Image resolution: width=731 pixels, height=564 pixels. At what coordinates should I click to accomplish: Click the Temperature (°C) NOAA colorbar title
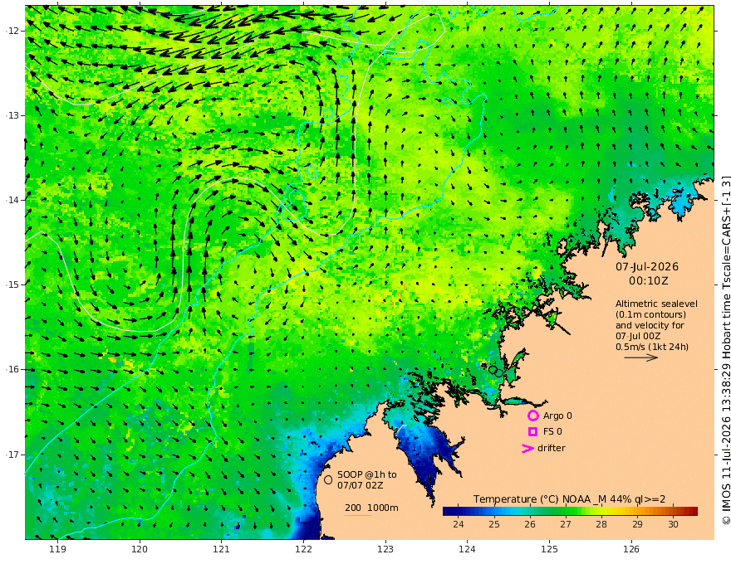(569, 499)
